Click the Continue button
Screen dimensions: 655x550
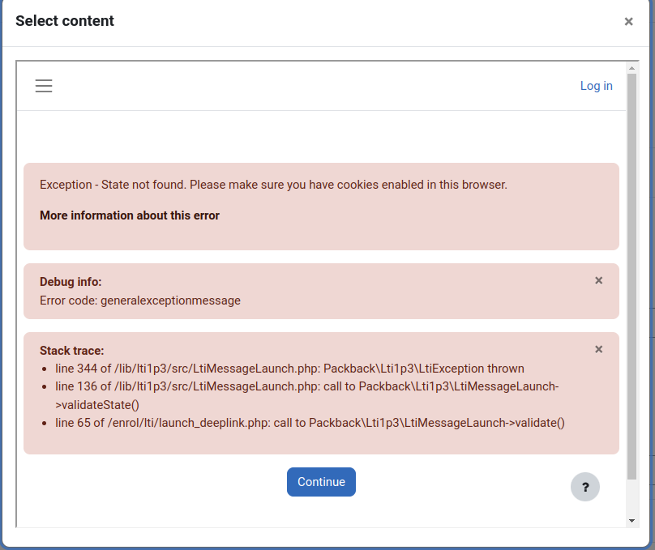tap(321, 482)
